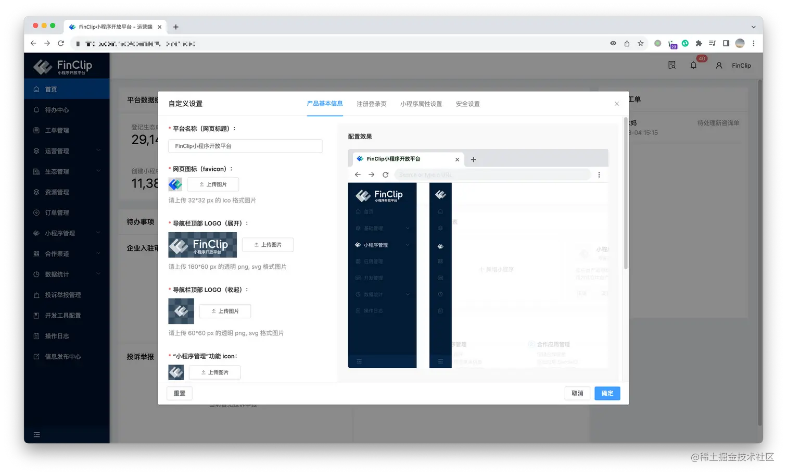This screenshot has width=787, height=475.
Task: Switch to the 注册登录页 tab
Action: point(372,104)
